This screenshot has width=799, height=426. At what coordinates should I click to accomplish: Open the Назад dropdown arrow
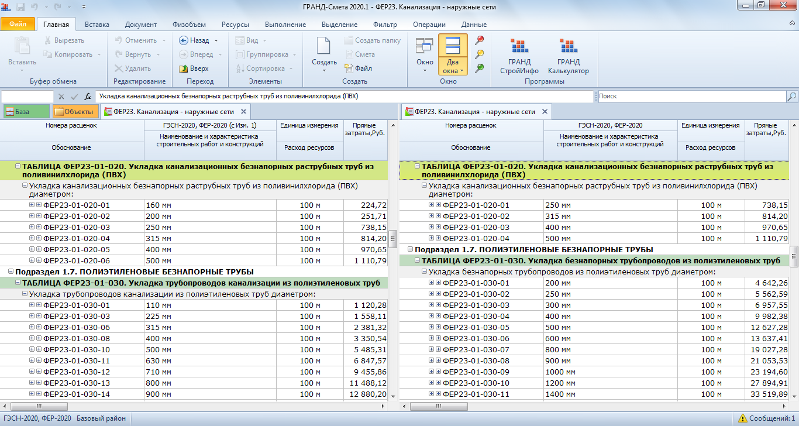point(216,41)
